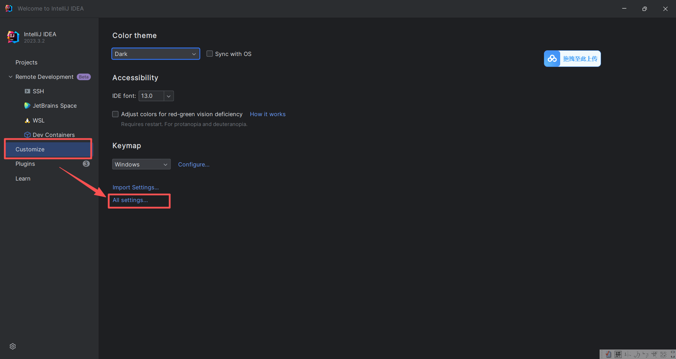The width and height of the screenshot is (676, 359).
Task: Open the All settings... link
Action: point(130,200)
